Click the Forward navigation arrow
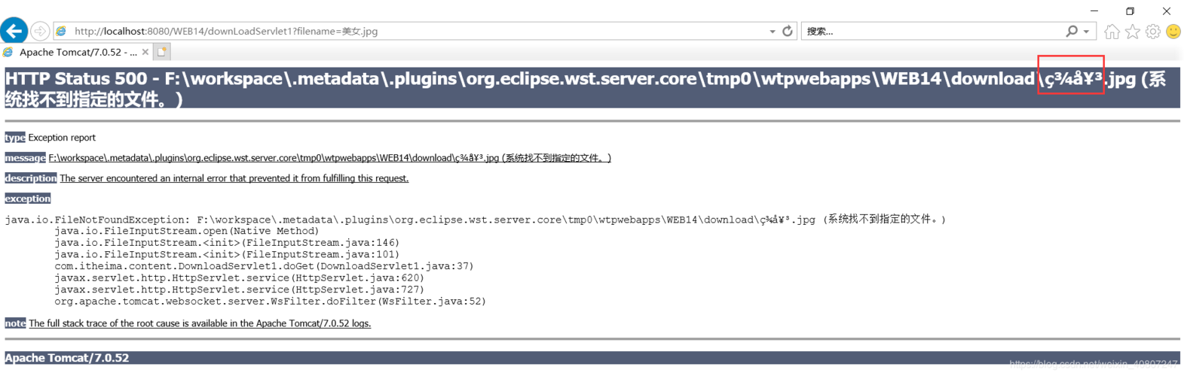 [40, 31]
